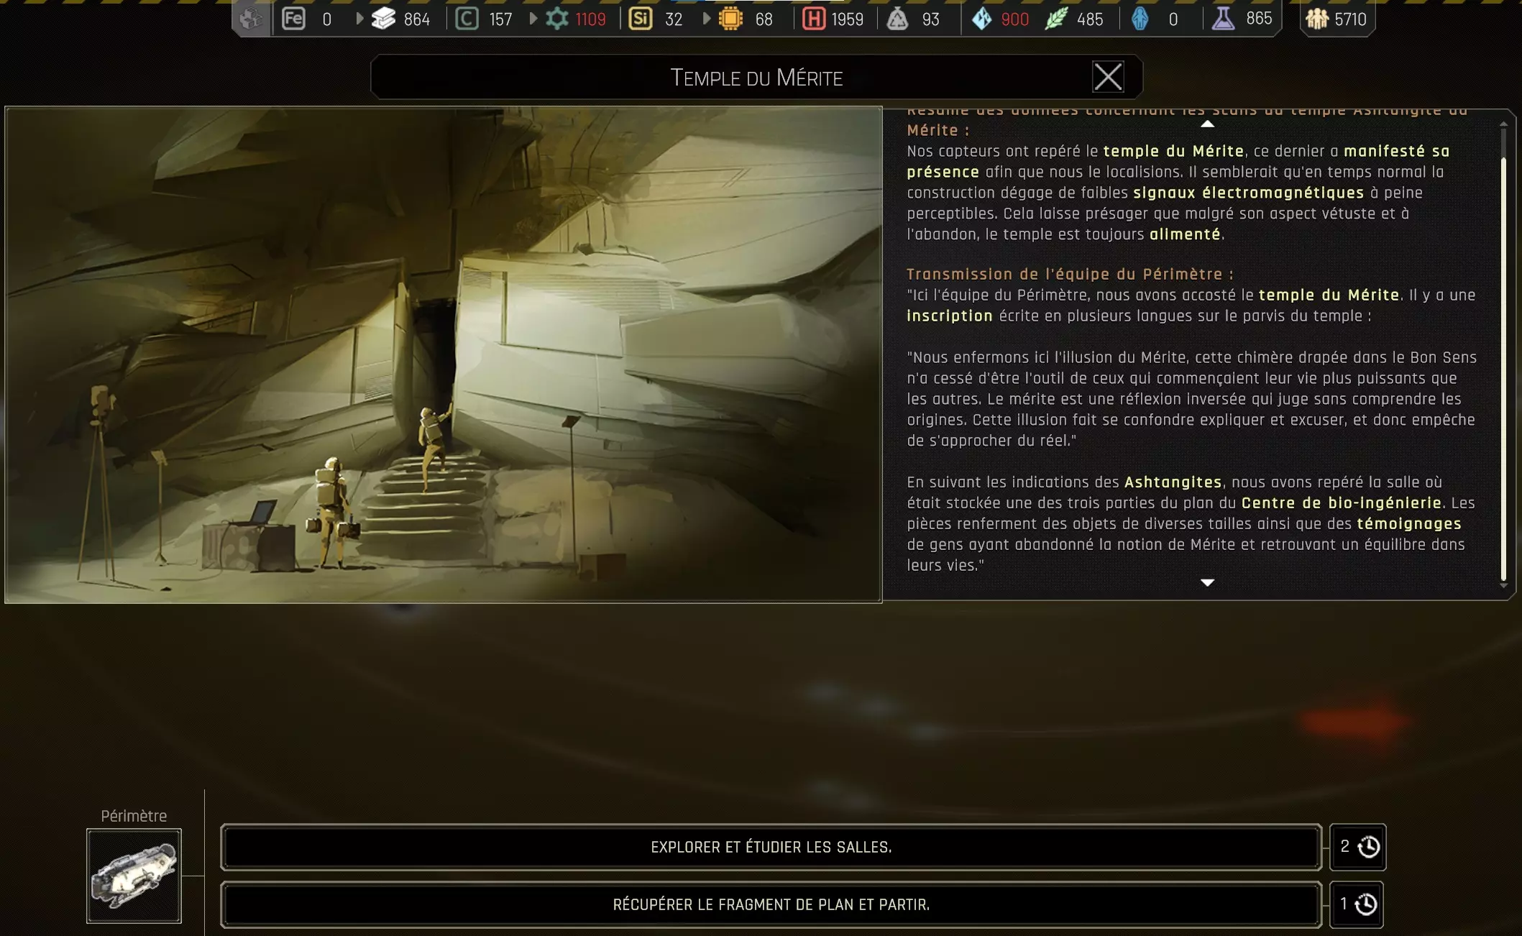Click the purple science flask icon
The image size is (1522, 936).
tap(1223, 19)
